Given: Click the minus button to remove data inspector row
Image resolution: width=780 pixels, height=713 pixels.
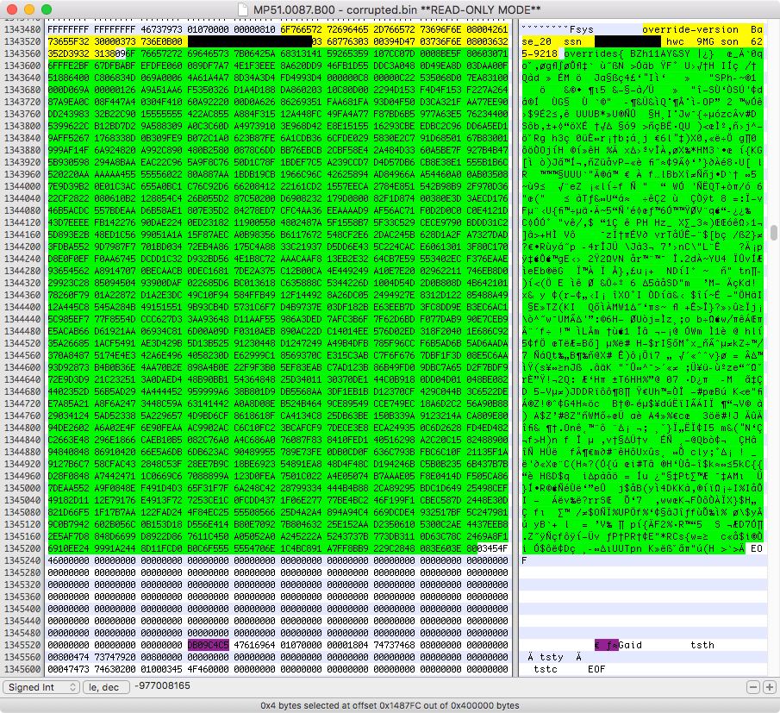Looking at the screenshot, I should tap(753, 687).
